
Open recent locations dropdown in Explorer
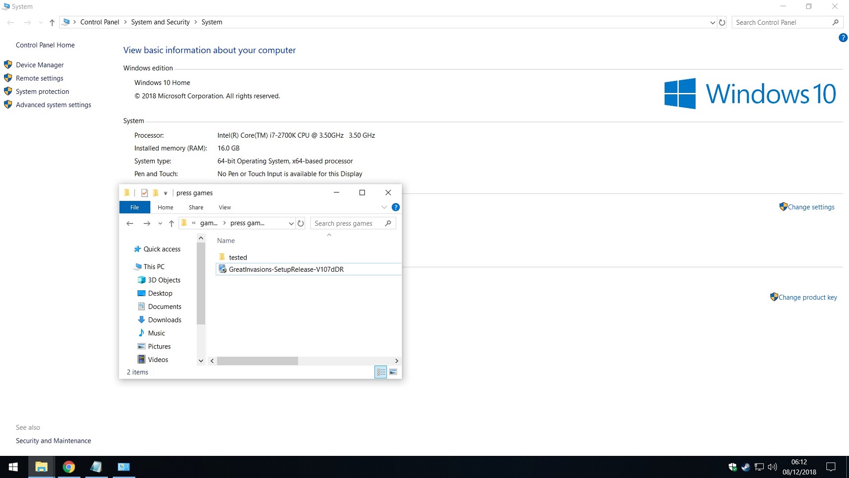[x=160, y=223]
